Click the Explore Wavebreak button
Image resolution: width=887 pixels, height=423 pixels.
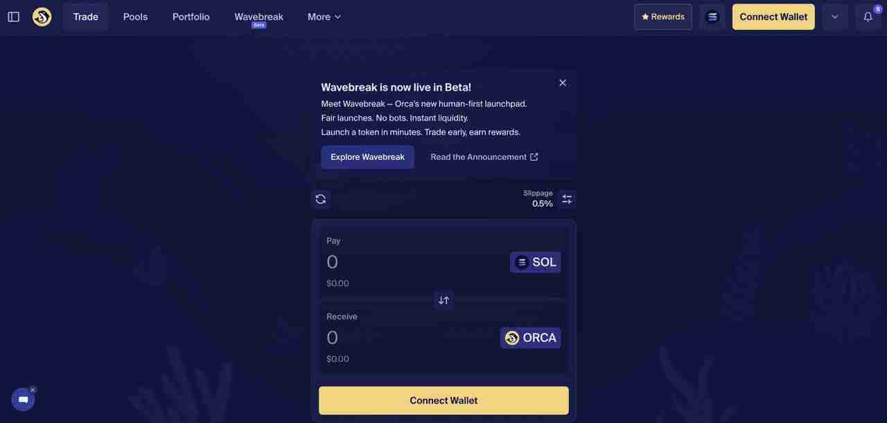[367, 157]
